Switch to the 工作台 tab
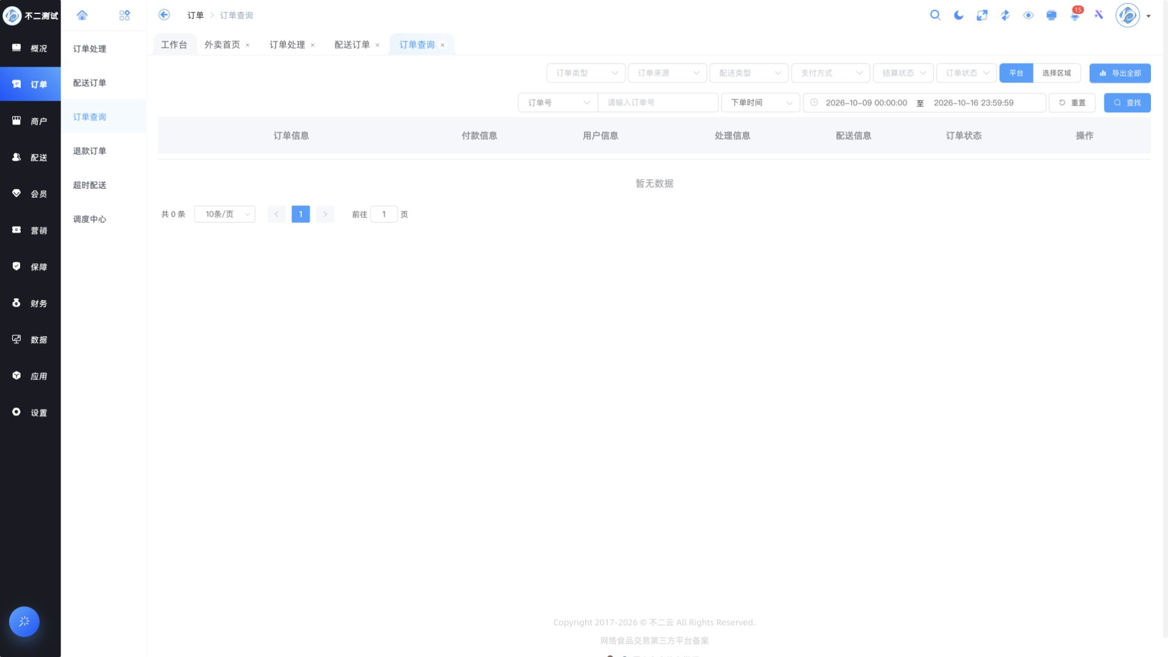This screenshot has height=657, width=1168. pyautogui.click(x=173, y=45)
